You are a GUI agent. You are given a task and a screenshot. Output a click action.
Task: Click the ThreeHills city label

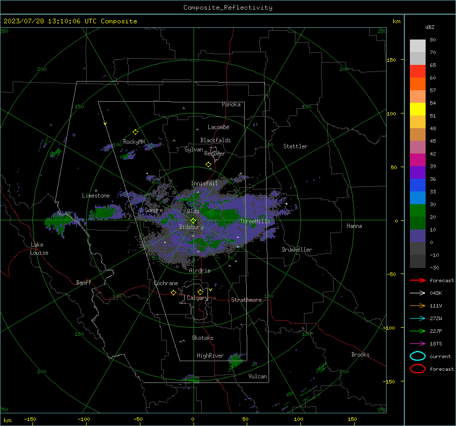[255, 221]
